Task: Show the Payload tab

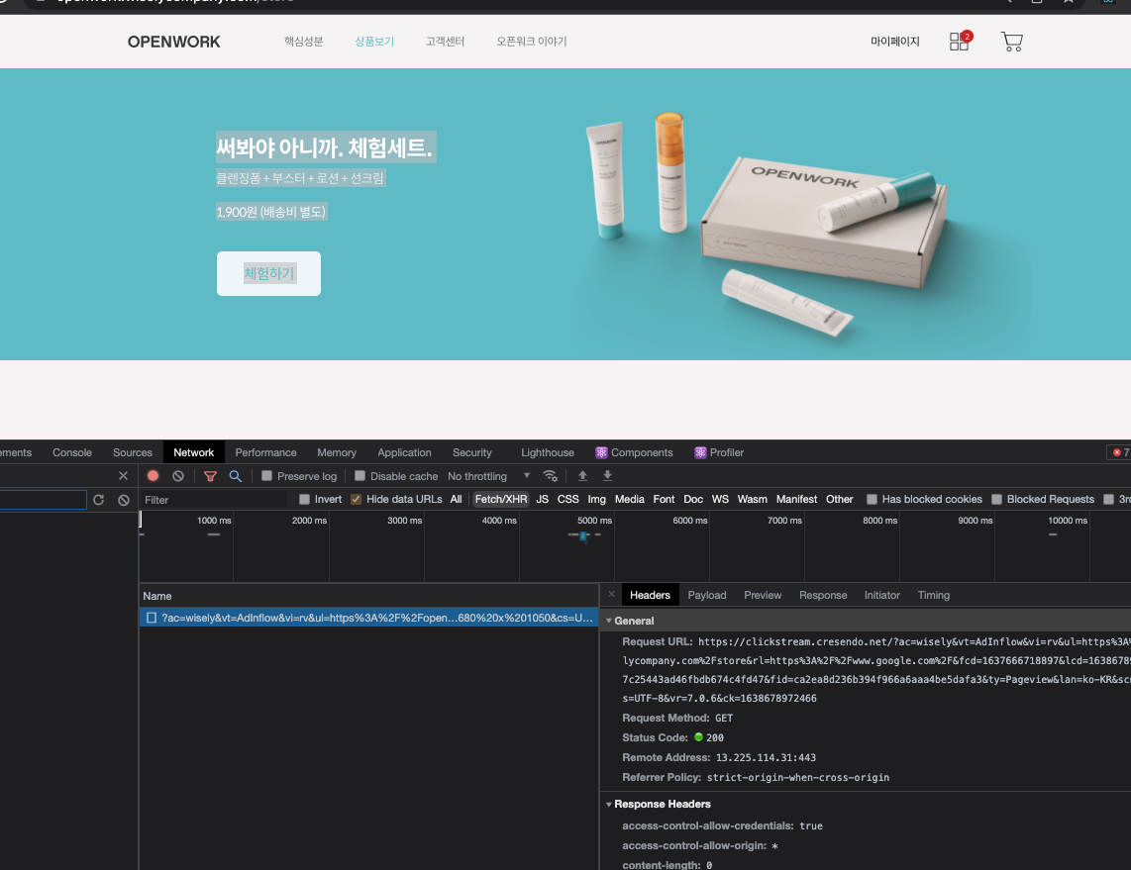Action: click(x=707, y=595)
